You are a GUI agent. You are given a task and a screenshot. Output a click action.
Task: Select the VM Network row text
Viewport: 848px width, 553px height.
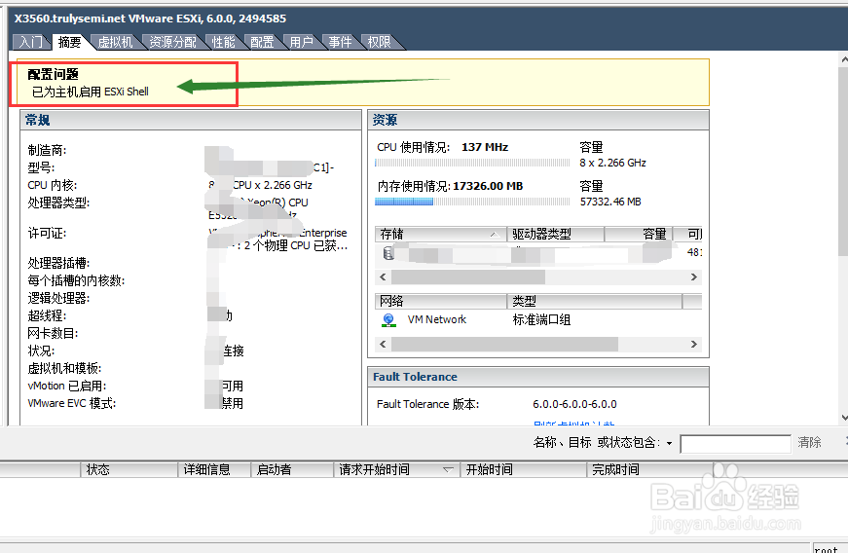[x=437, y=319]
